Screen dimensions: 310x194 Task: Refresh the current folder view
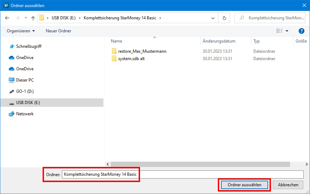coord(224,18)
